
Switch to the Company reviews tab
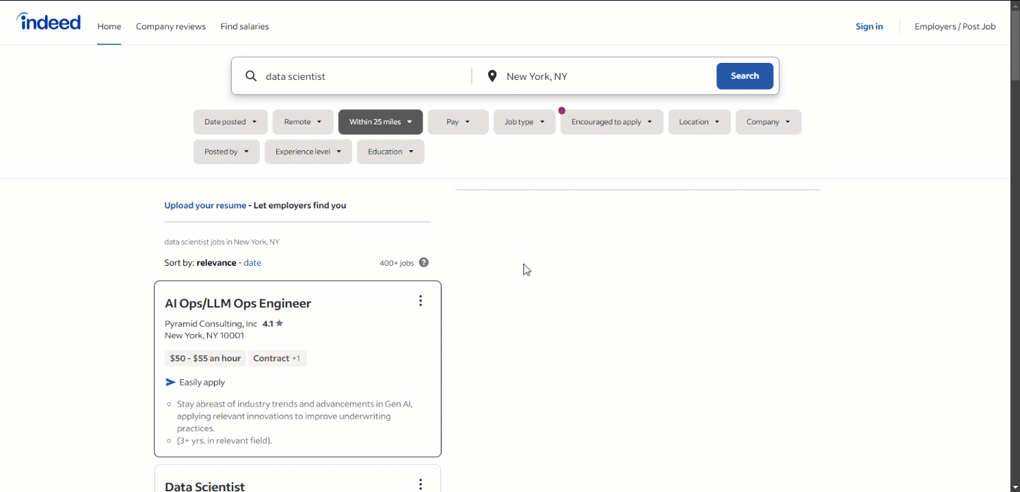tap(170, 26)
